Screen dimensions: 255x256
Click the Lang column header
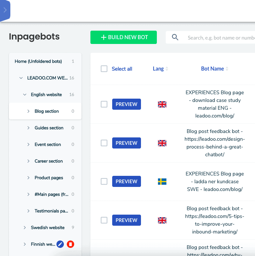(158, 69)
